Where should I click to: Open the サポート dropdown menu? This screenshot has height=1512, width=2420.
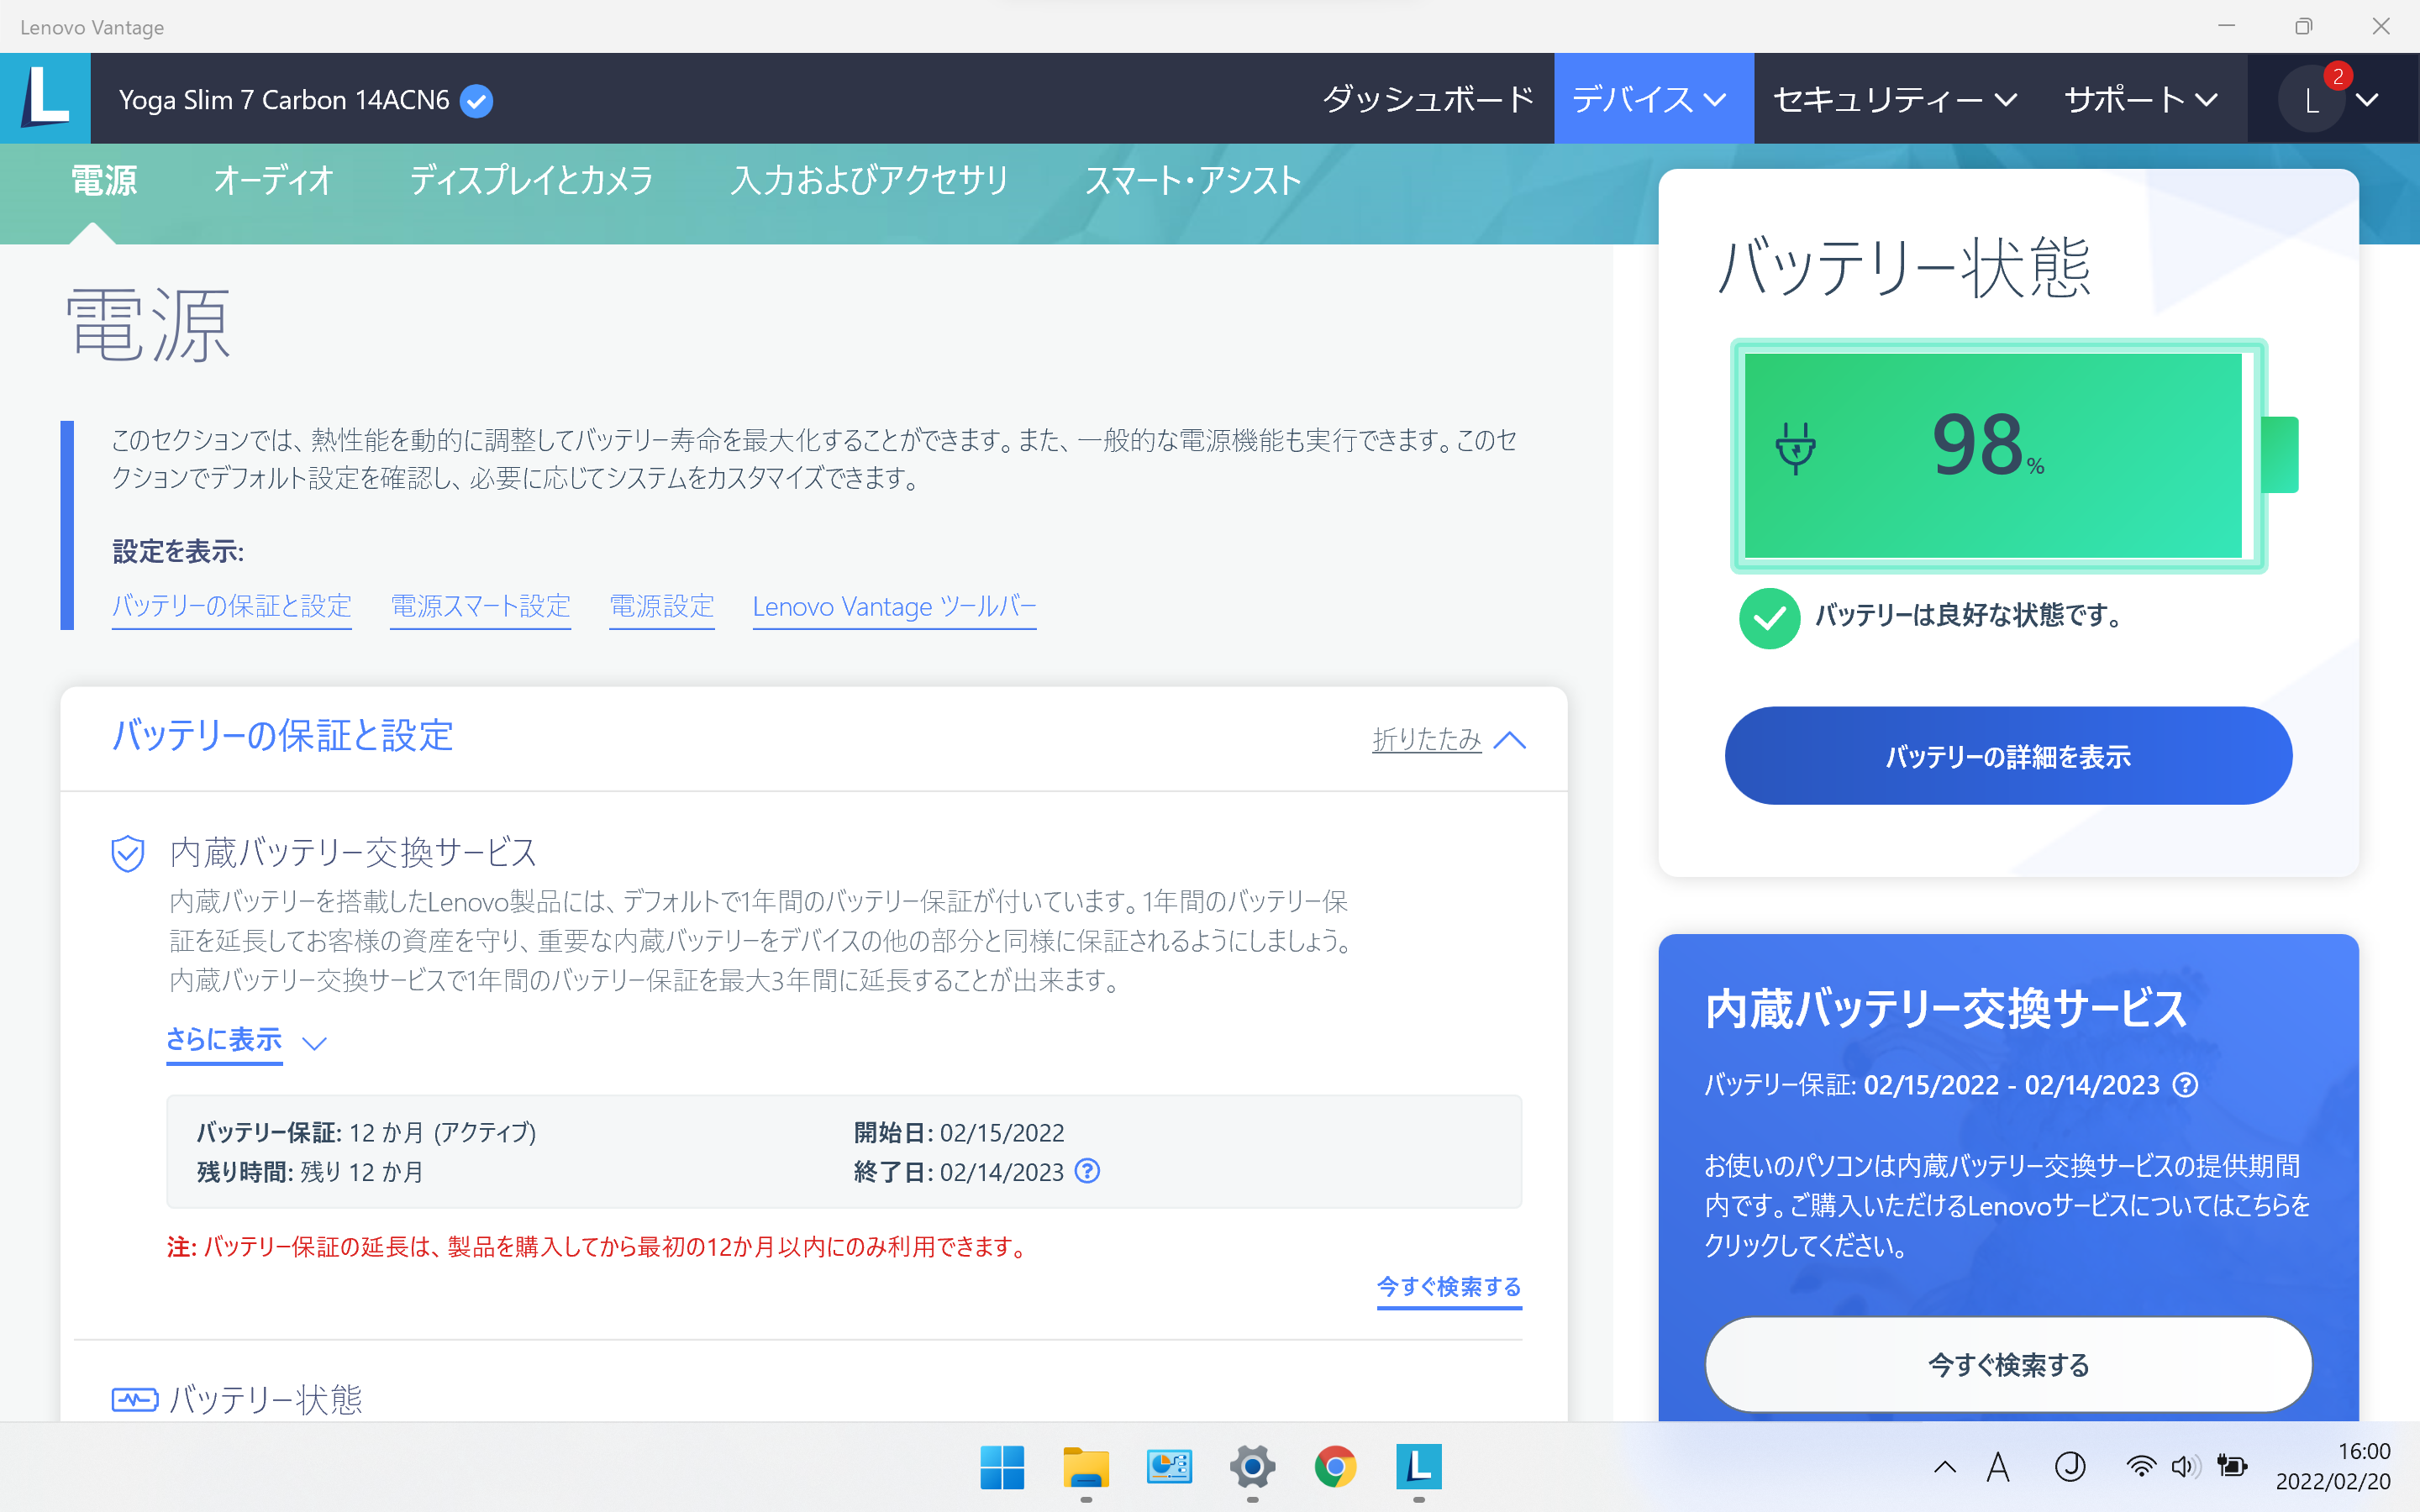[2141, 99]
